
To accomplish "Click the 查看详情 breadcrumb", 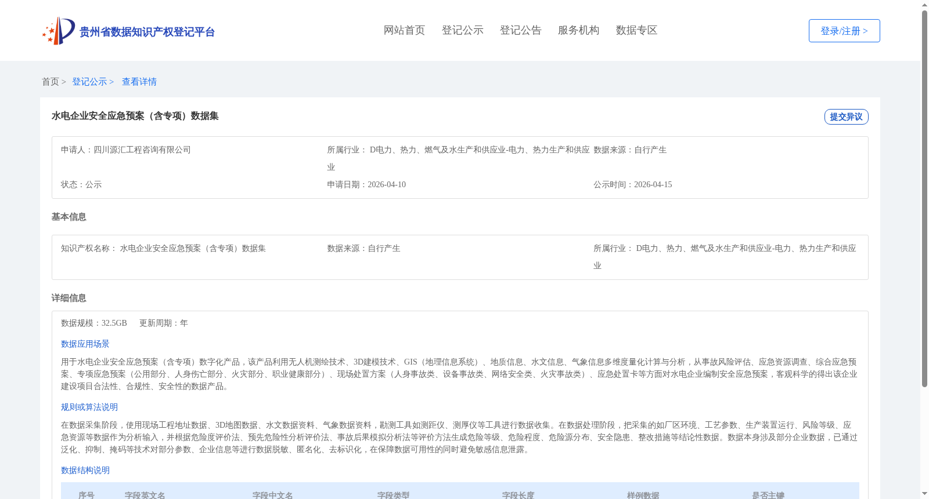I will [x=139, y=82].
